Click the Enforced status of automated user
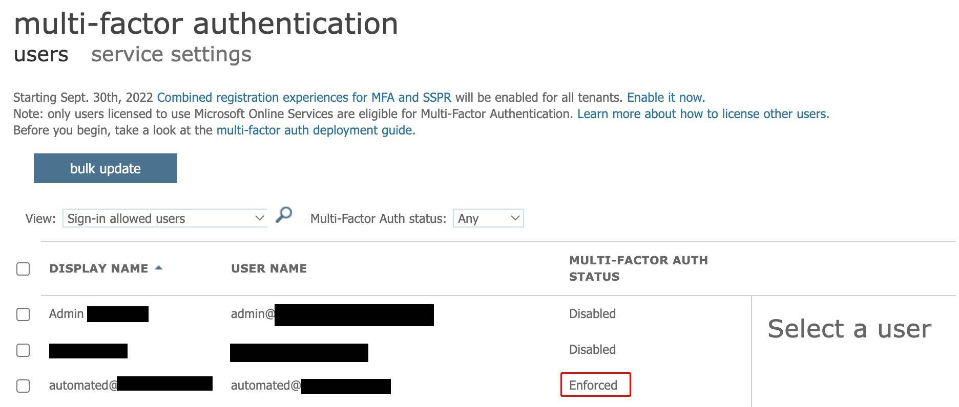This screenshot has height=407, width=959. pos(593,385)
